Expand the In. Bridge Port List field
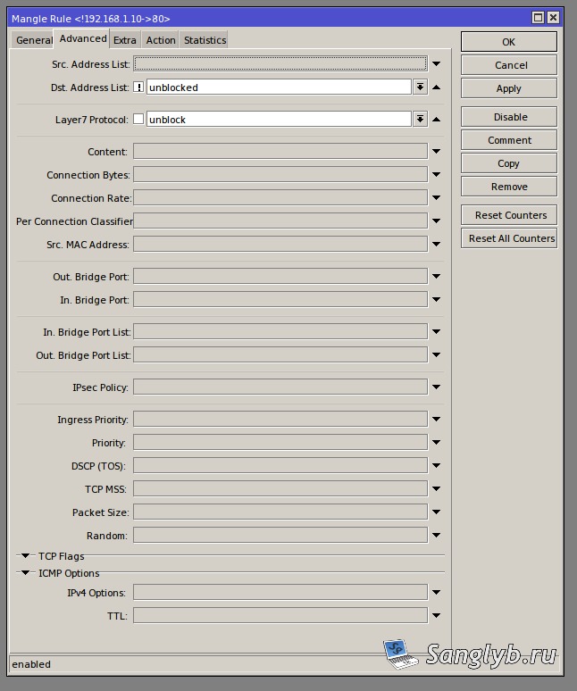The image size is (577, 691). [x=437, y=332]
